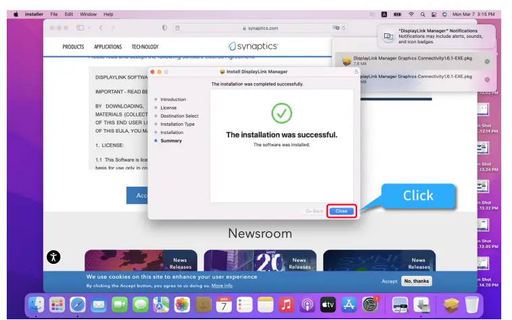Open Podcasts from the Dock
Viewport: 512px width, 320px height.
pos(307,305)
